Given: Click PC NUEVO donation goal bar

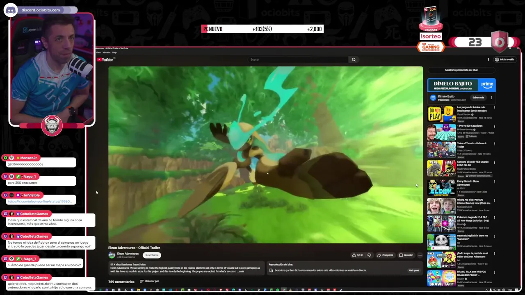Looking at the screenshot, I should click(x=262, y=29).
